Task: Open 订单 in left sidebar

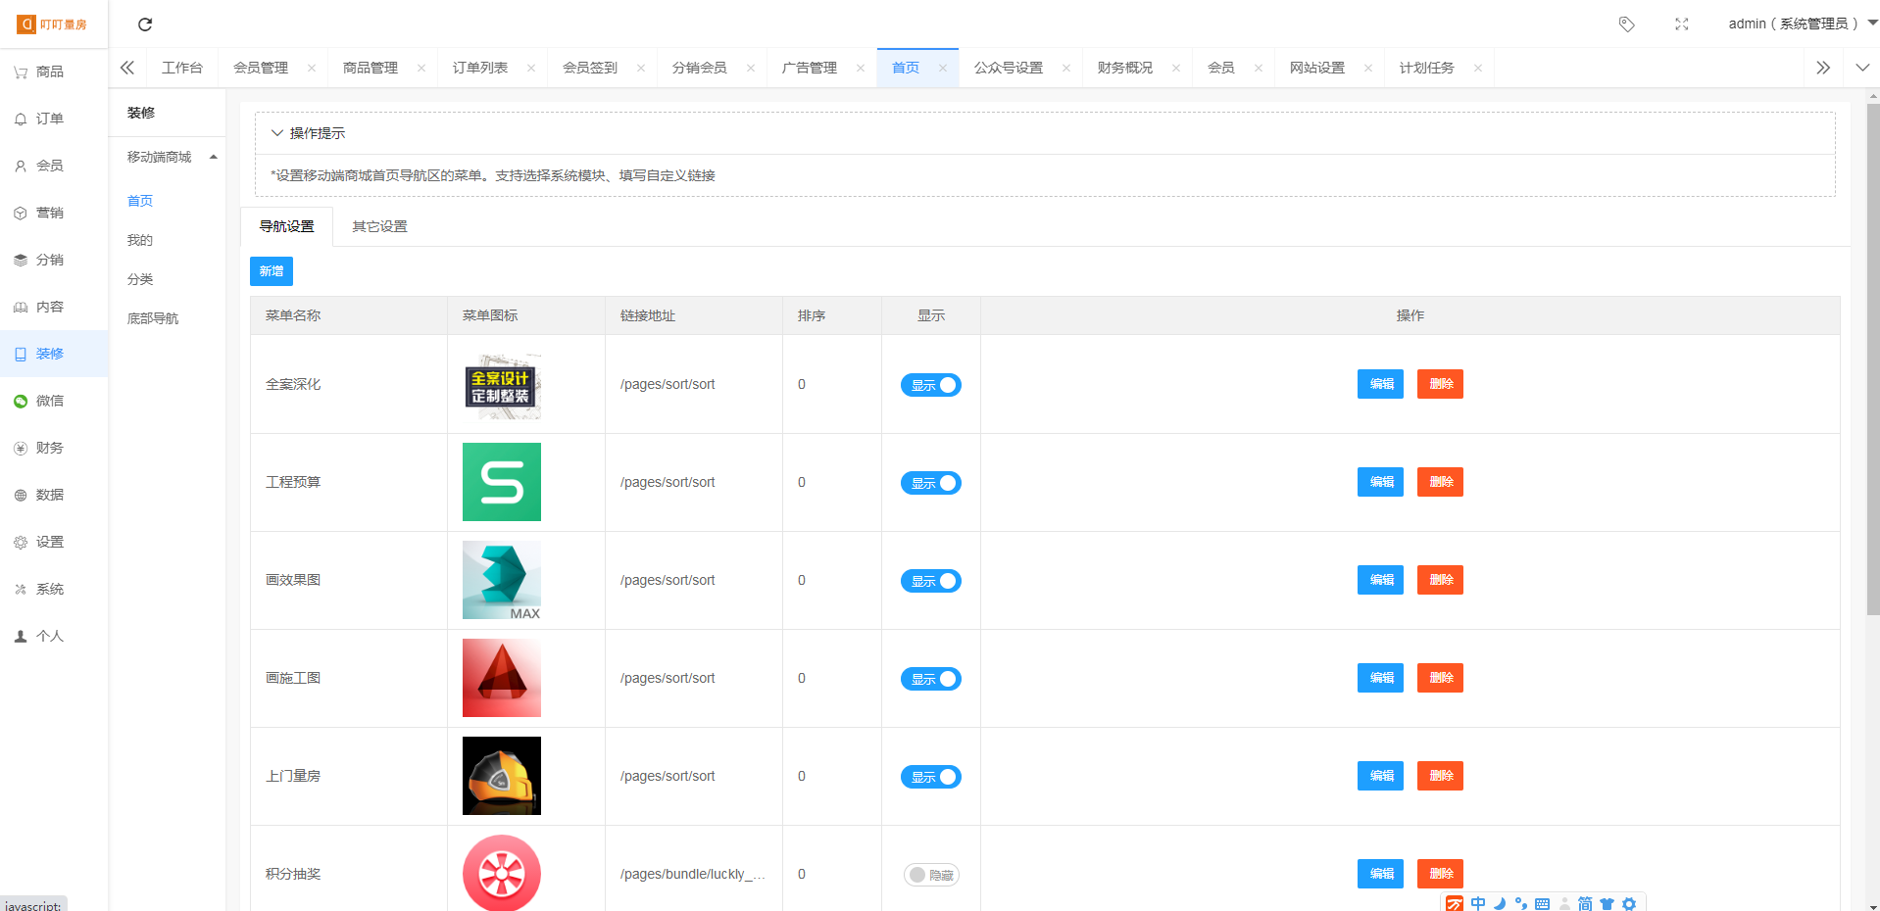Action: coord(54,119)
